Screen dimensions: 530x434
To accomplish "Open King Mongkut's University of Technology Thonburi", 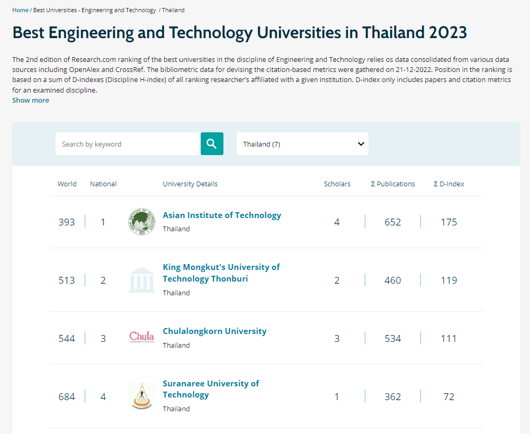I will click(221, 273).
